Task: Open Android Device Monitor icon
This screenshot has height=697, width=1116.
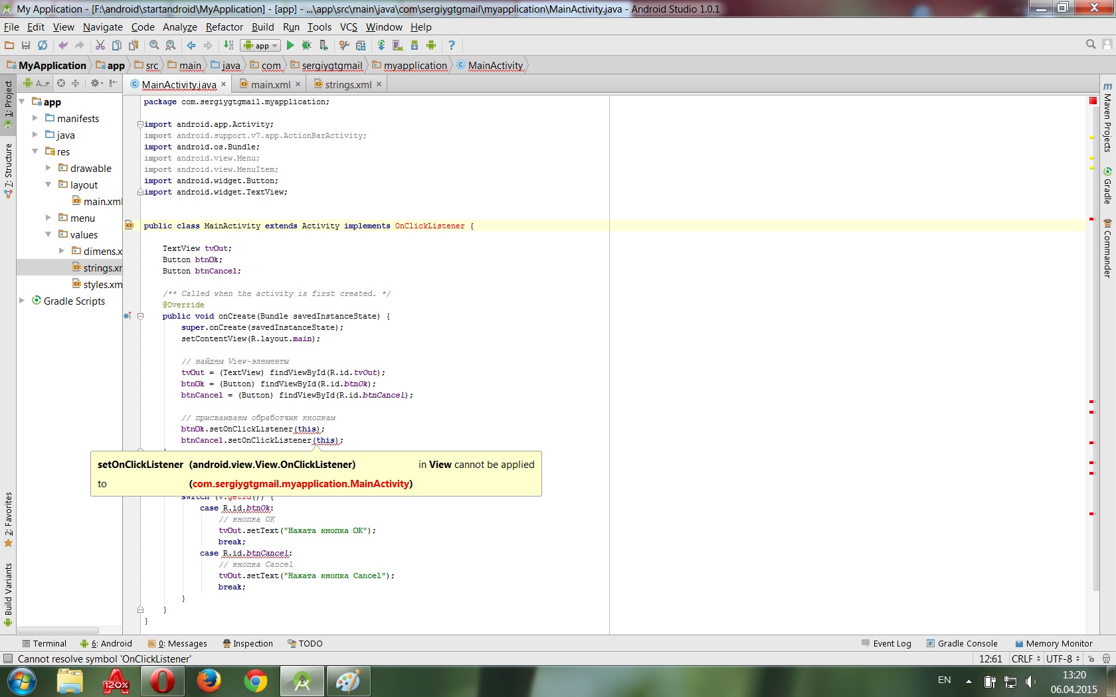Action: [431, 45]
